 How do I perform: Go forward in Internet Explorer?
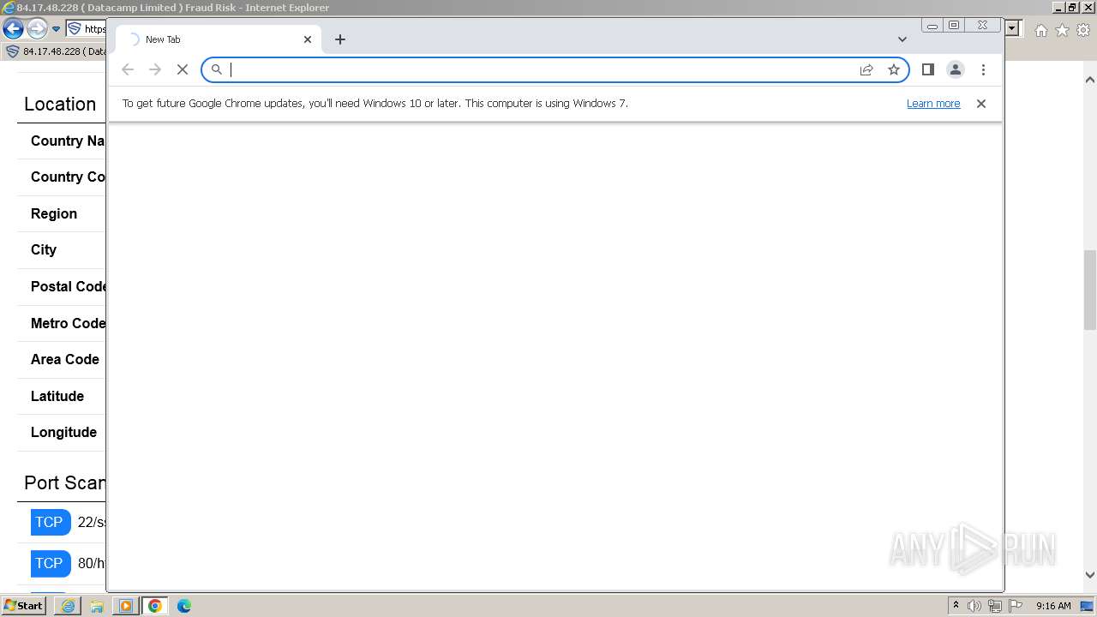coord(37,28)
